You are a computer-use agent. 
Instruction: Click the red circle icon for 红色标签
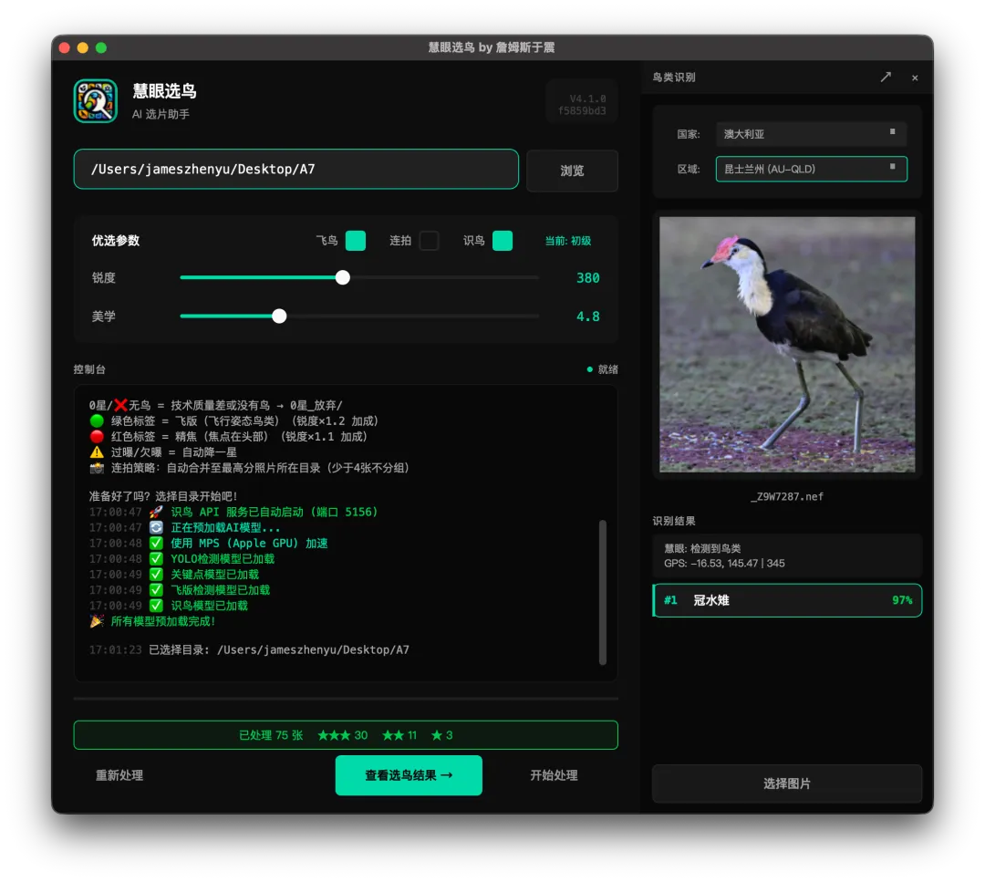click(x=97, y=437)
